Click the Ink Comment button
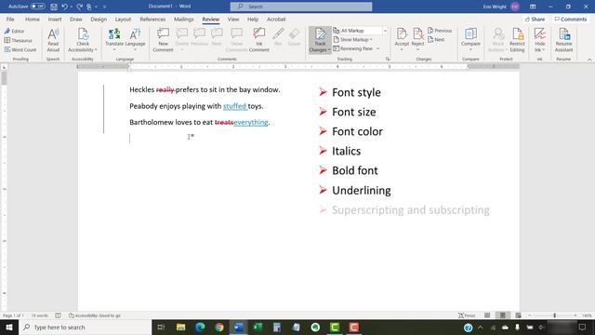 pos(258,40)
